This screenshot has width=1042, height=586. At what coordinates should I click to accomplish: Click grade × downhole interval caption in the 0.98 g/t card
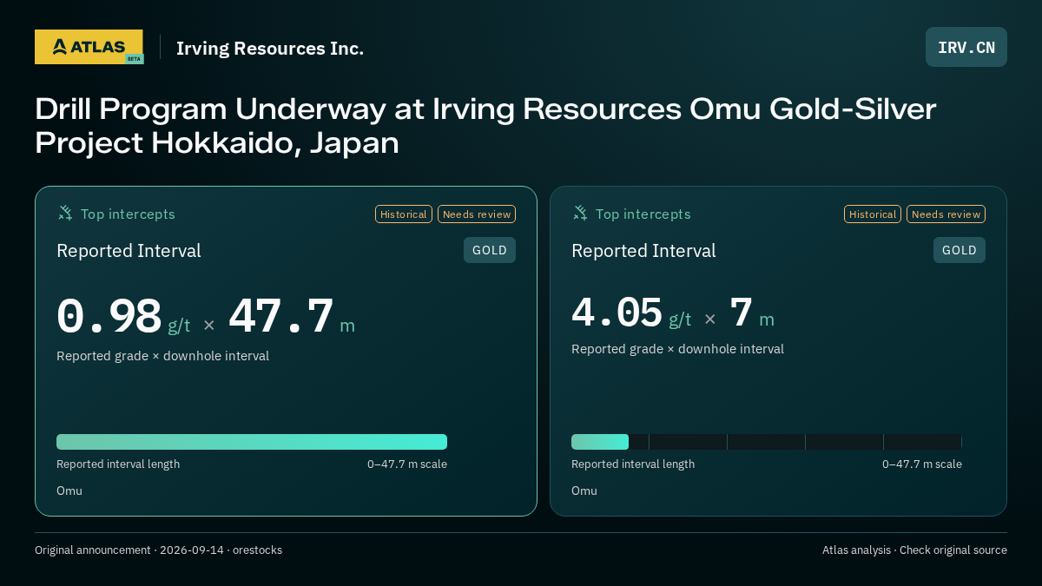[162, 356]
